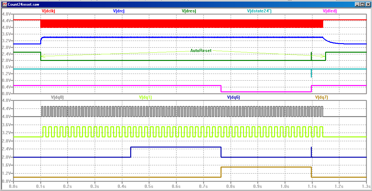This screenshot has width=372, height=191.
Task: Click the 0.8s time axis label
Action: pos(231,186)
